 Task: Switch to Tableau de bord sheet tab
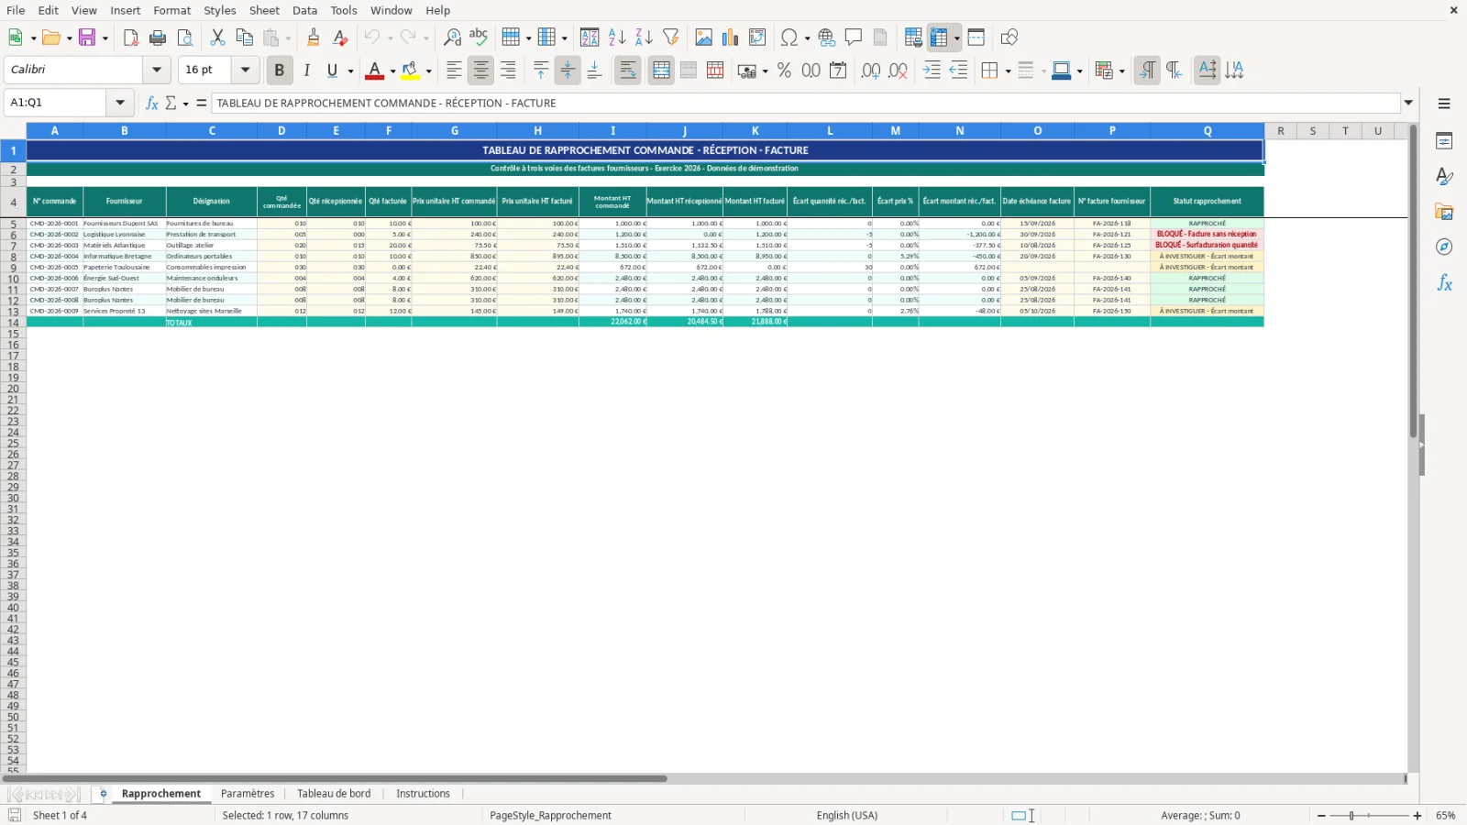[x=334, y=794]
